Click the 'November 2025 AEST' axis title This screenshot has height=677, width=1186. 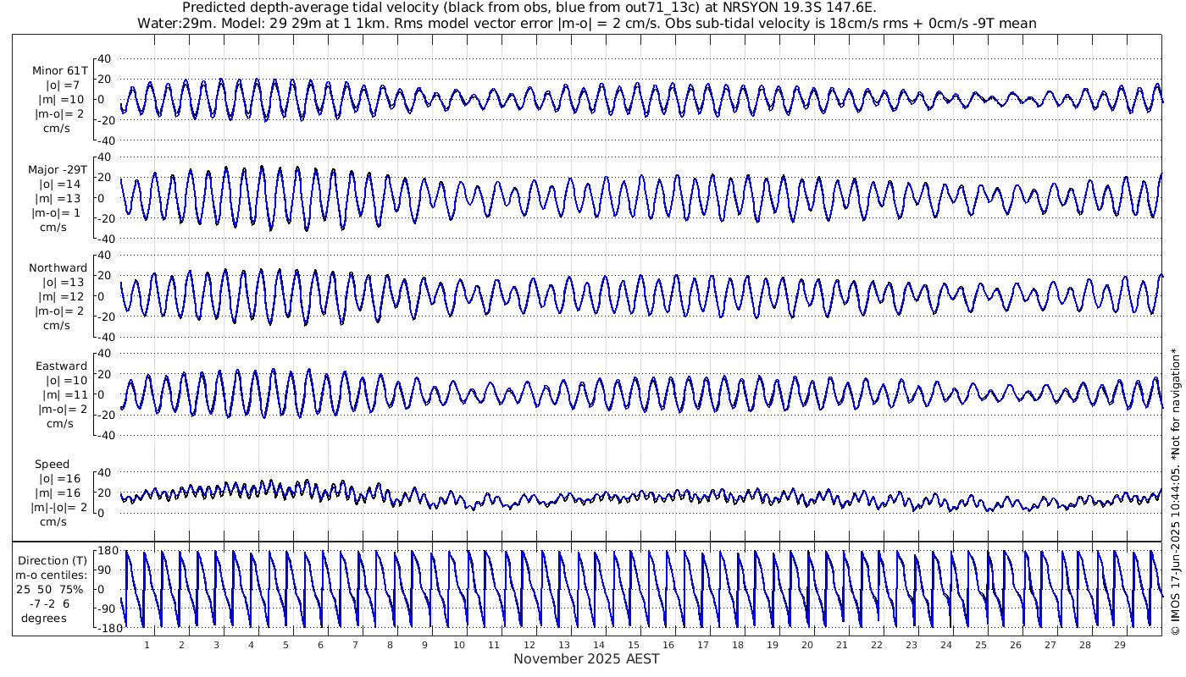coord(586,658)
